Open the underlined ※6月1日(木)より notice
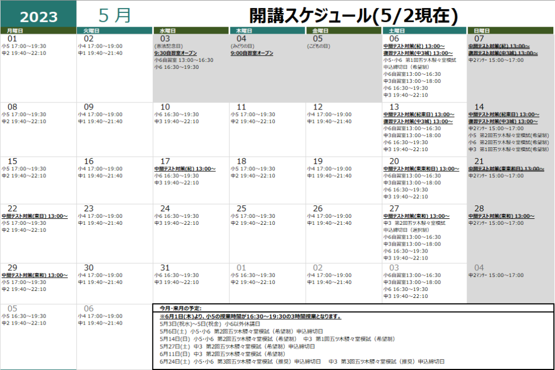Screen dimensions: 555x370 point(250,316)
